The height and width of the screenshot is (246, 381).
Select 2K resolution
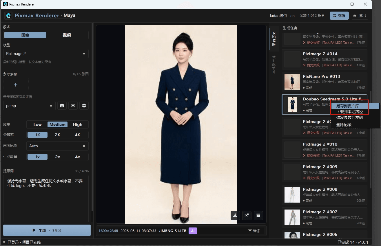[58, 135]
